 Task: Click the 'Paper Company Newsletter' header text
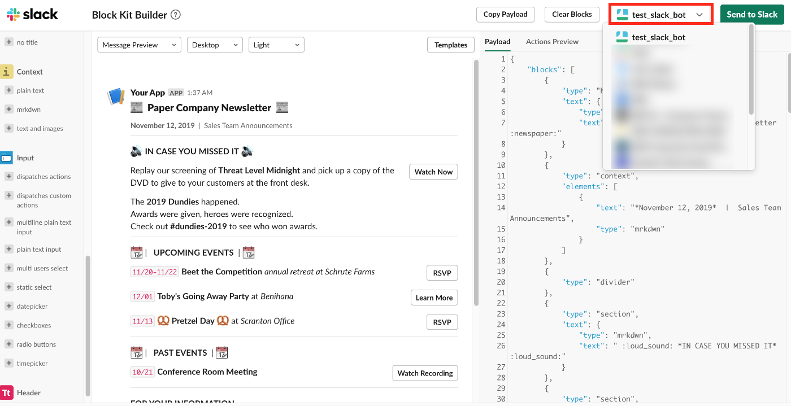coord(209,107)
